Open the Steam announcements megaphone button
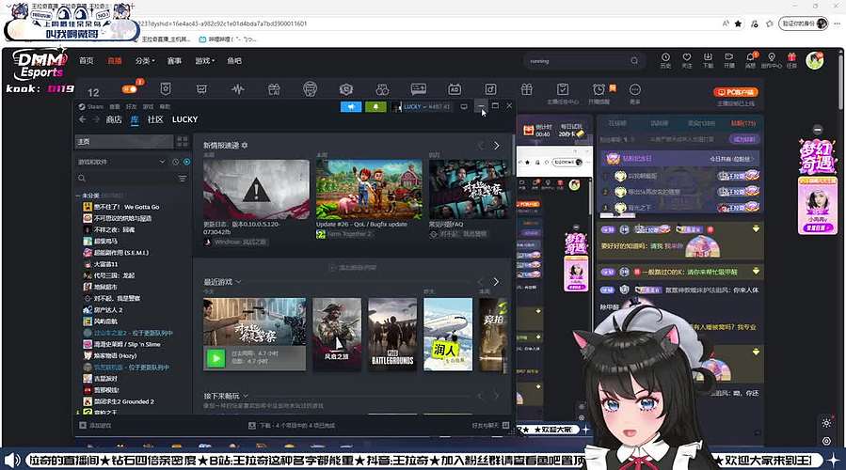 click(351, 107)
